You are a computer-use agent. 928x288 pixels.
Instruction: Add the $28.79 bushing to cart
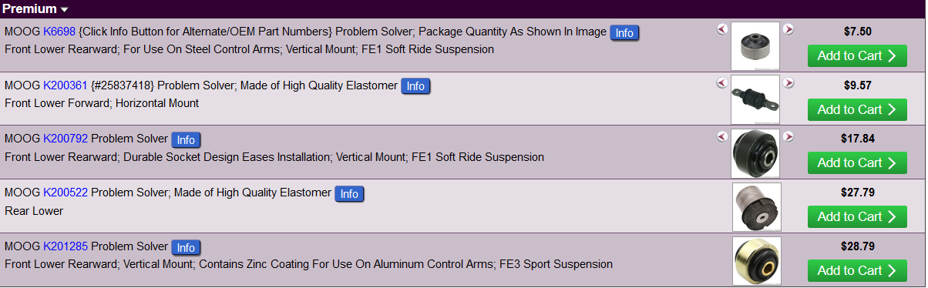point(857,271)
